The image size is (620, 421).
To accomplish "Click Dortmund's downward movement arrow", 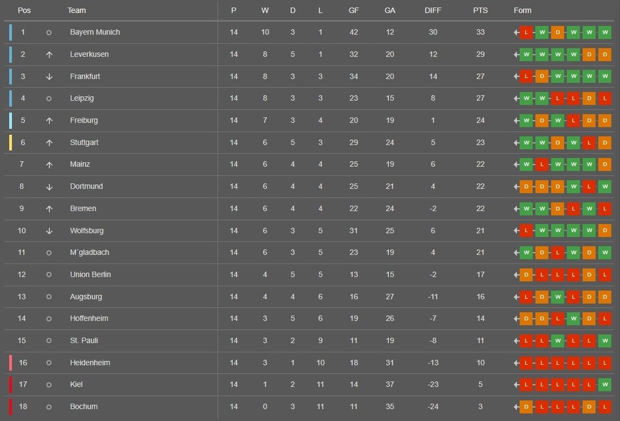I will point(49,187).
